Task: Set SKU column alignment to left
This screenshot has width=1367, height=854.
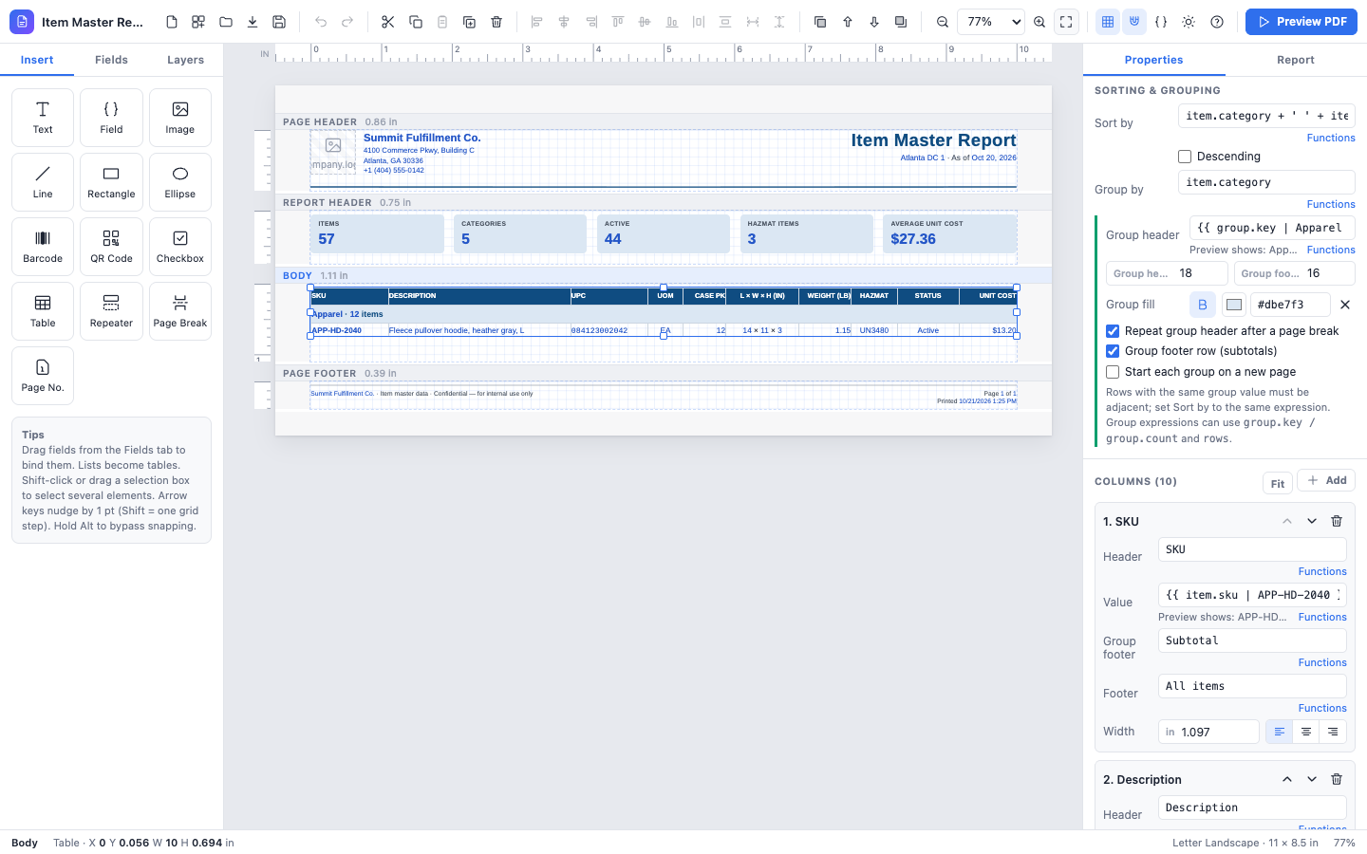Action: point(1280,732)
